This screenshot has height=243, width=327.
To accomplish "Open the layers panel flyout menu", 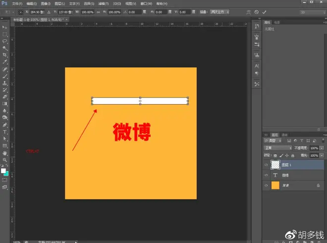I will (x=324, y=135).
